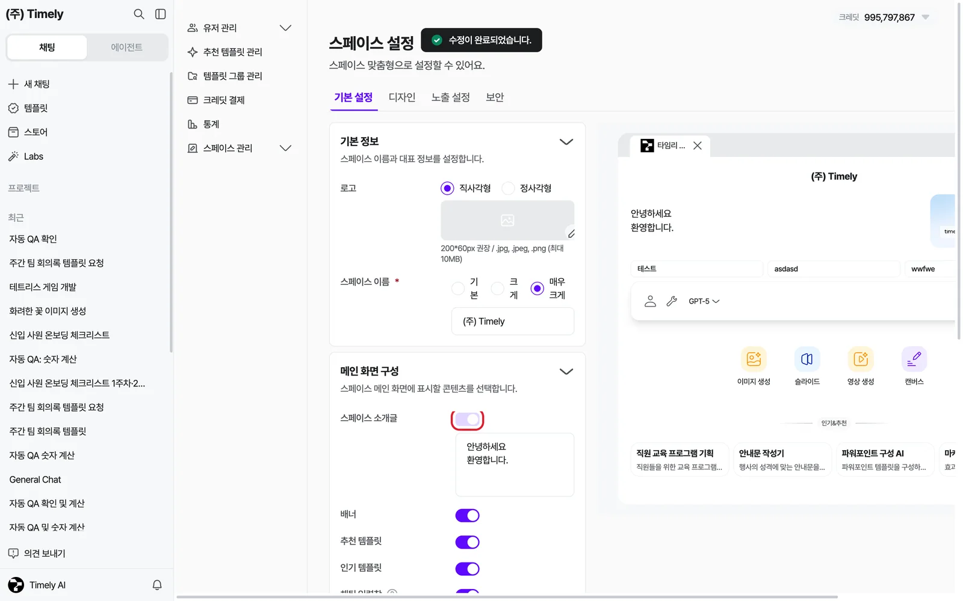Click the person icon in preview chat box
Viewport: 963px width, 601px height.
650,301
